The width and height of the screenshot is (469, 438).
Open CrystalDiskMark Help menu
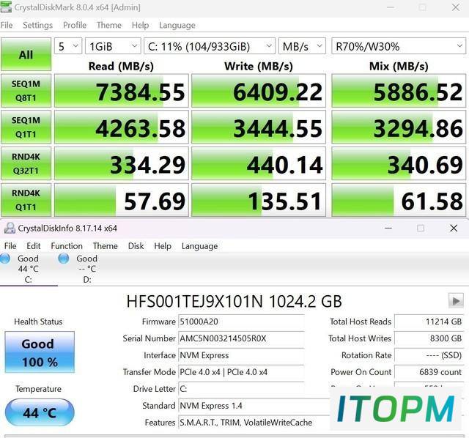(140, 25)
